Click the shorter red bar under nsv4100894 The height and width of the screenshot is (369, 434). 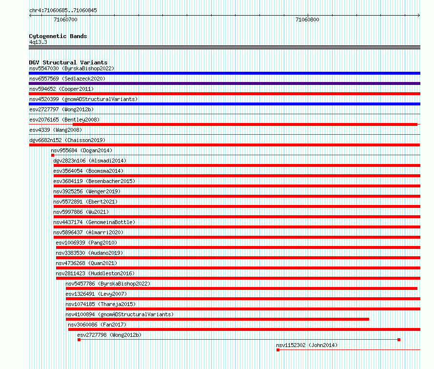click(x=217, y=319)
